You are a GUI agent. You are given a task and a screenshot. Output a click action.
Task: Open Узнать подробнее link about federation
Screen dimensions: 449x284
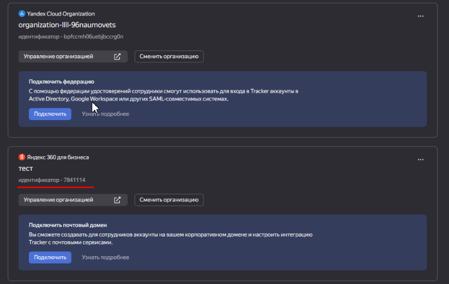(105, 114)
